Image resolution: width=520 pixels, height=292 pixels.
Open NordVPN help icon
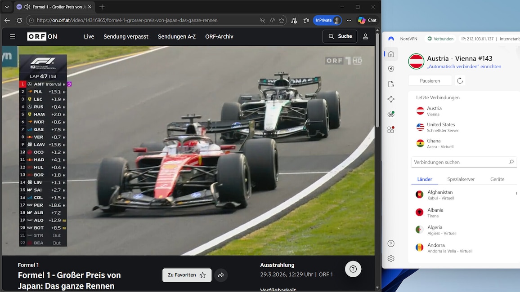click(391, 243)
